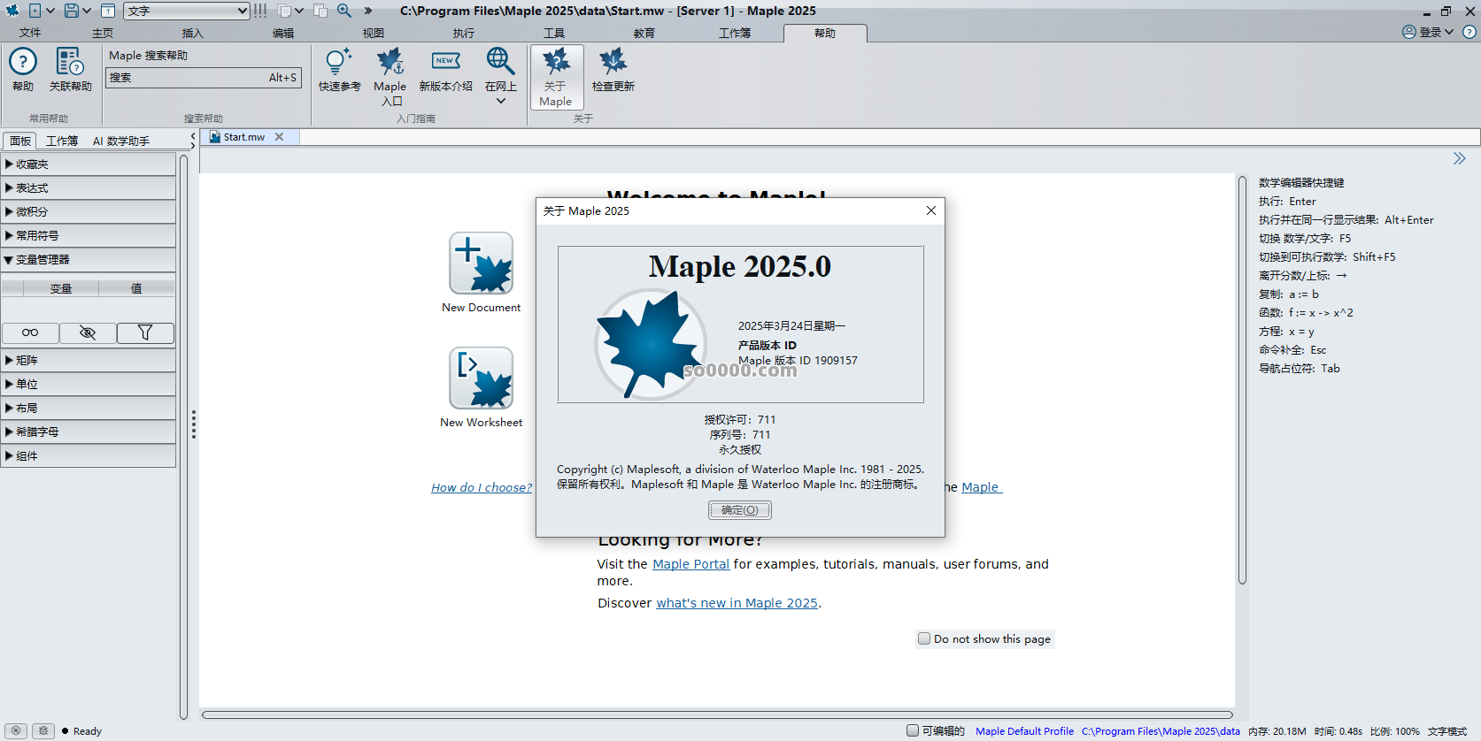
Task: Click the 检查更新 maple leaf icon
Action: tap(613, 63)
